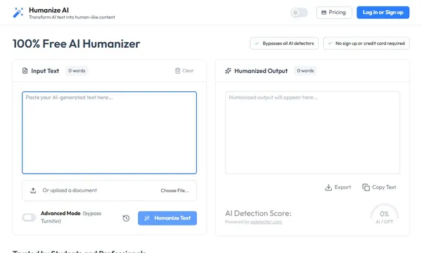The width and height of the screenshot is (422, 253).
Task: Click the Input Text document icon
Action: [x=25, y=71]
